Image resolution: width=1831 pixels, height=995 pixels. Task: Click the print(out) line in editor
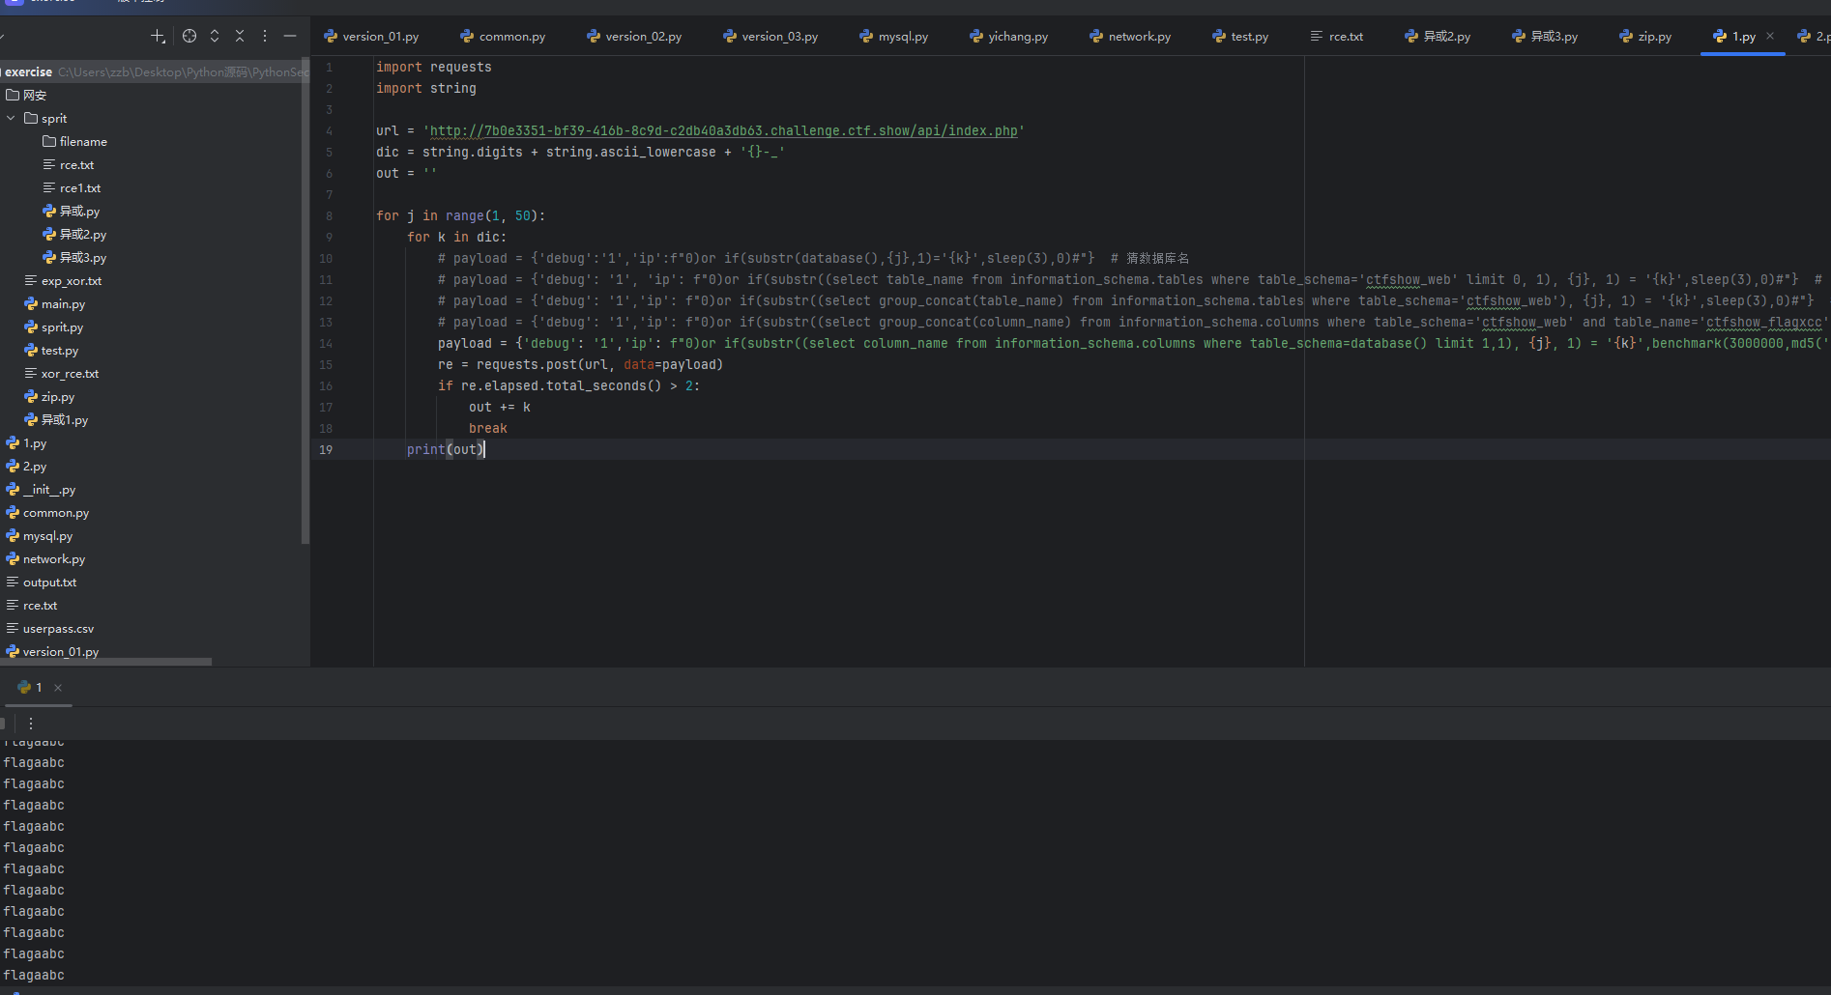[445, 449]
